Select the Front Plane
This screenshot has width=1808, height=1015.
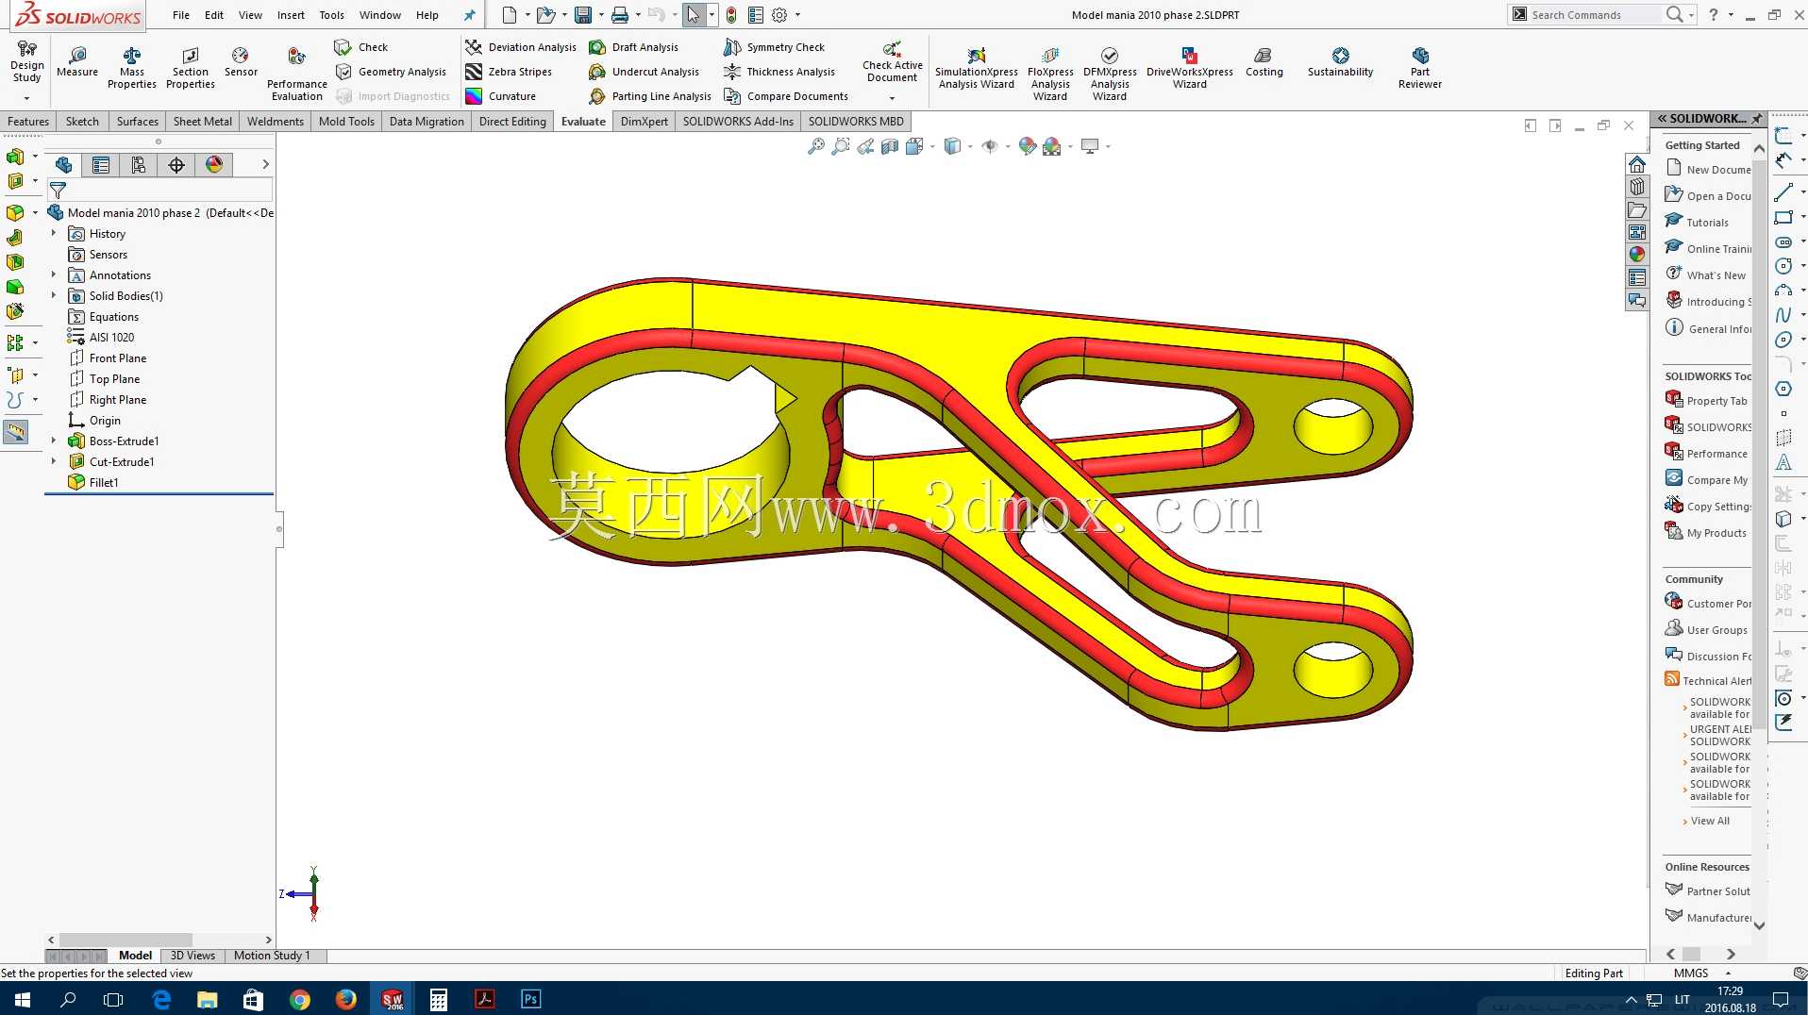118,358
